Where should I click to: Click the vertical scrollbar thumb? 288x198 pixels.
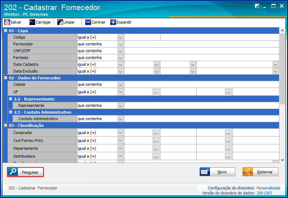click(283, 69)
